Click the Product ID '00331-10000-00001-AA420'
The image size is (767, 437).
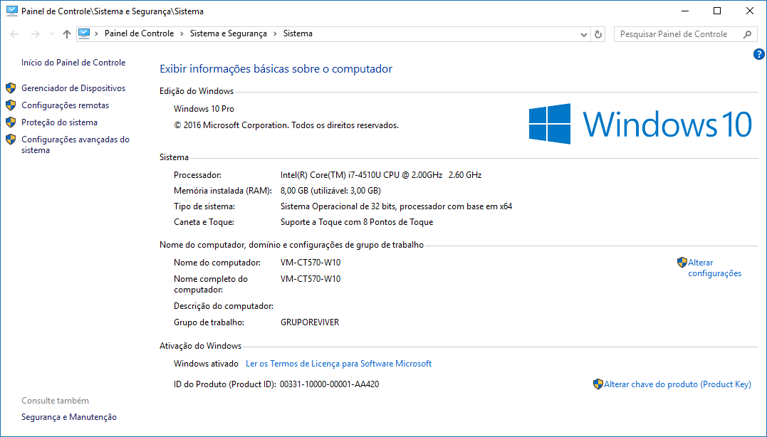[x=329, y=384]
